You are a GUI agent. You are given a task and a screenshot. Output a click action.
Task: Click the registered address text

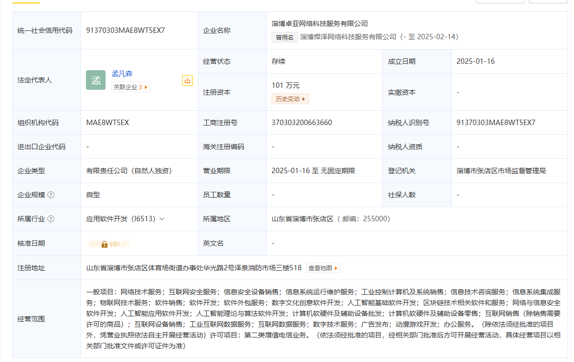[x=193, y=268]
